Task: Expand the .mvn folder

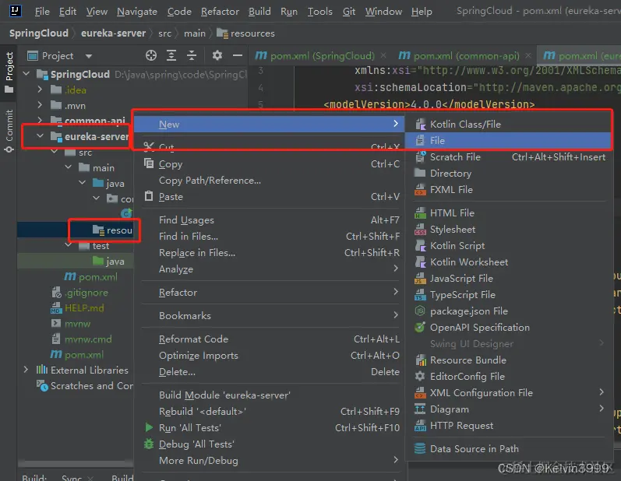Action: click(40, 105)
